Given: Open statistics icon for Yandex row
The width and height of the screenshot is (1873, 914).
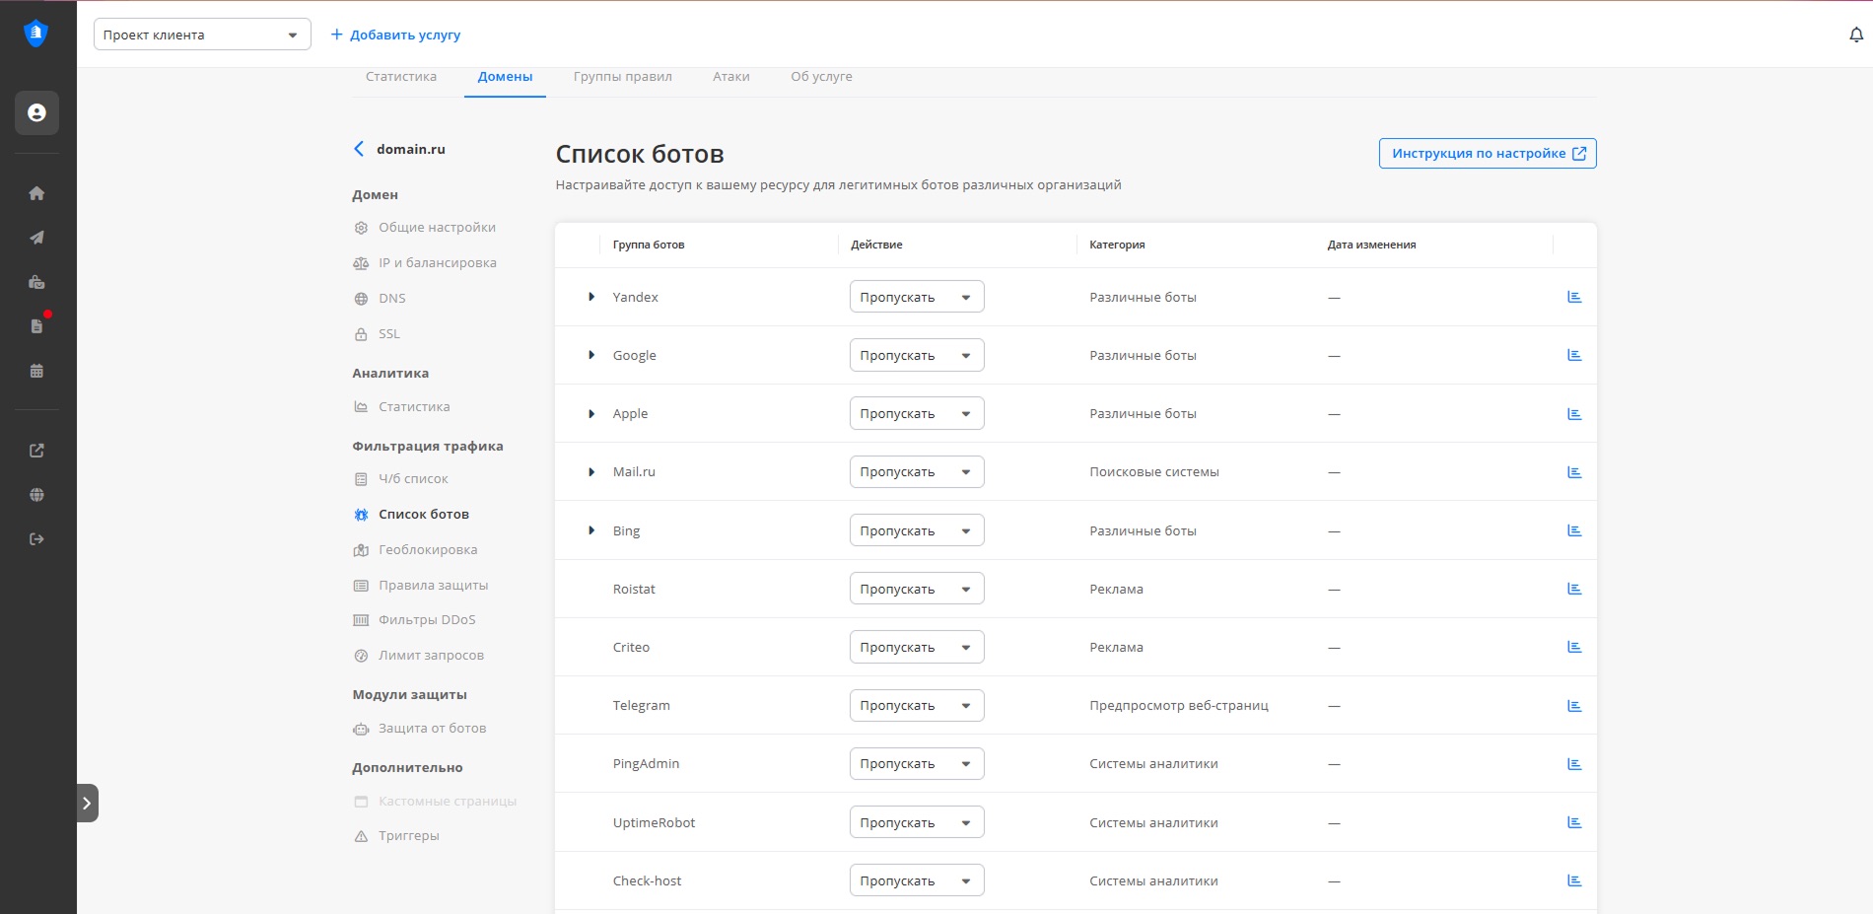Looking at the screenshot, I should [1574, 297].
